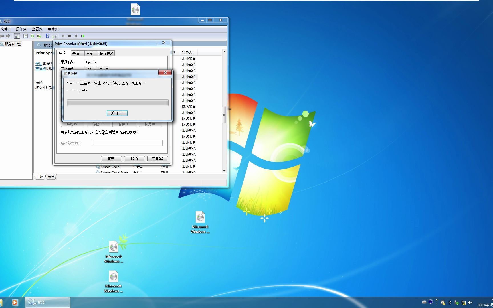Click the taskbar date and clock
This screenshot has height=308, width=493.
485,302
